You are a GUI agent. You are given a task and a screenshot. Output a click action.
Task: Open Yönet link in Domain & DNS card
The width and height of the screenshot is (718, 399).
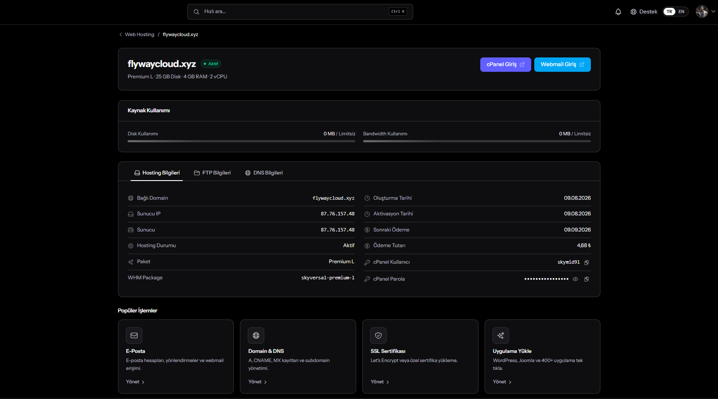[x=257, y=382]
